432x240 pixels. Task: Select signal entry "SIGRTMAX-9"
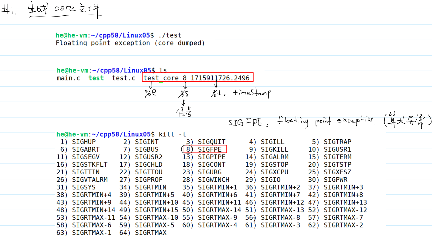coord(218,218)
